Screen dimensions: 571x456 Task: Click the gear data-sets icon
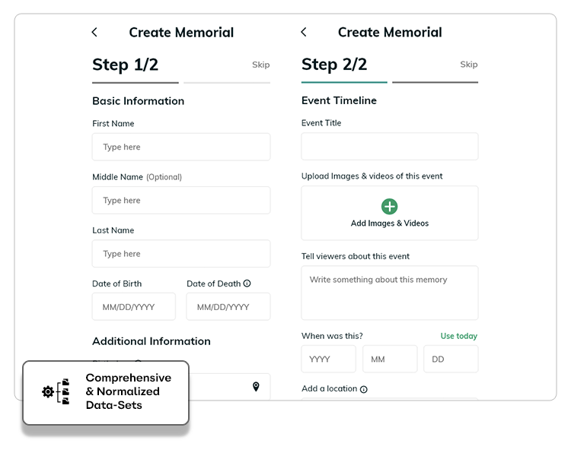tap(48, 391)
